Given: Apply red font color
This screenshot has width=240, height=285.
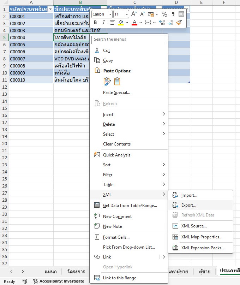Looking at the screenshot, I should pyautogui.click(x=134, y=23).
